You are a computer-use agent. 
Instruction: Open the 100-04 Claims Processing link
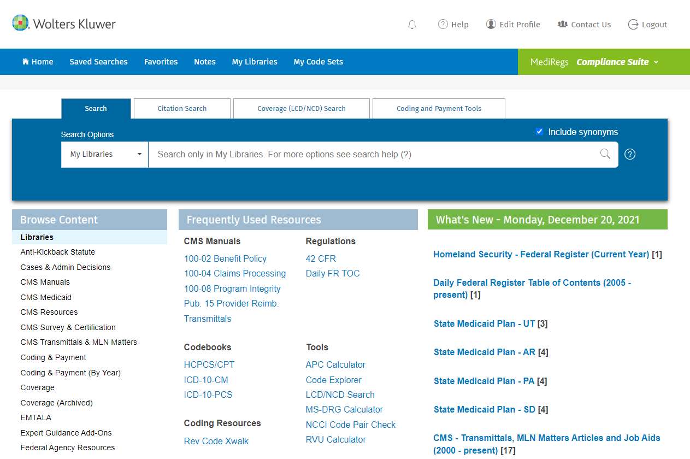coord(235,273)
